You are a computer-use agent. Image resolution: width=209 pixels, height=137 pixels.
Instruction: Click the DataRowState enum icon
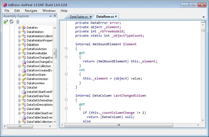[x=24, y=75]
